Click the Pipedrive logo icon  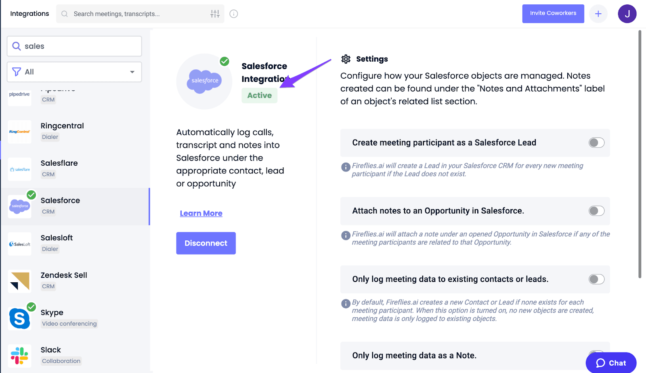pos(19,96)
